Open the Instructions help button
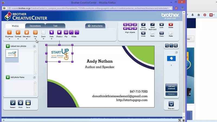Image resolution: width=217 pixels, height=122 pixels. coord(95,26)
